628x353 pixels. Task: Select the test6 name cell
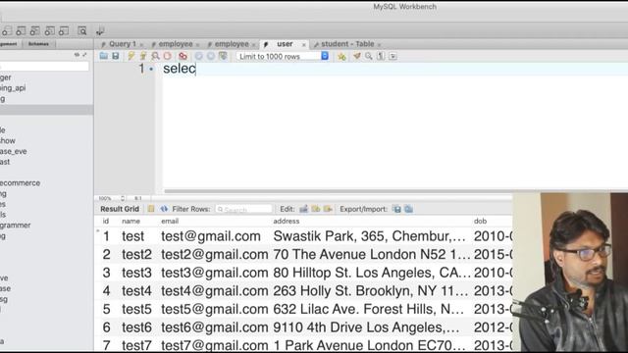tap(137, 328)
